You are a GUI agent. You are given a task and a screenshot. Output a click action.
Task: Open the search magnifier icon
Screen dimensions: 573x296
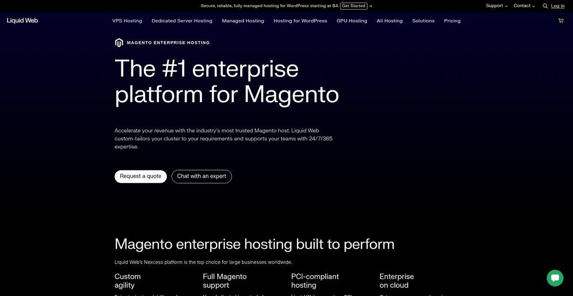pos(545,6)
